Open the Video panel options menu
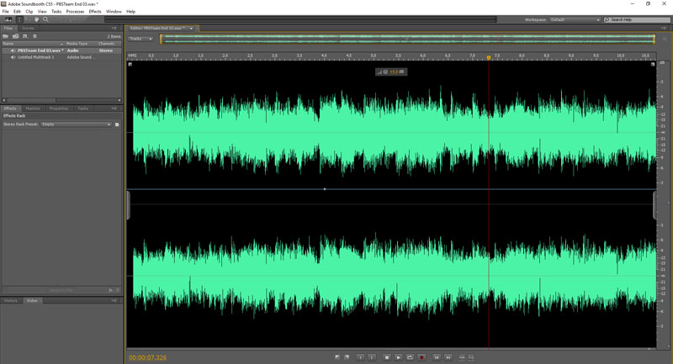 pyautogui.click(x=114, y=301)
